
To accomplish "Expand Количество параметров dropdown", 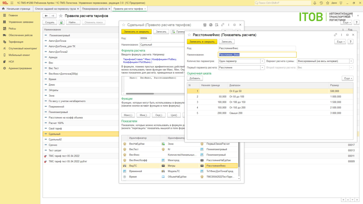I will pyautogui.click(x=262, y=61).
